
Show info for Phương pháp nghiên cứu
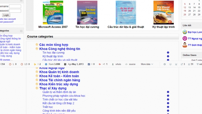click(x=168, y=96)
